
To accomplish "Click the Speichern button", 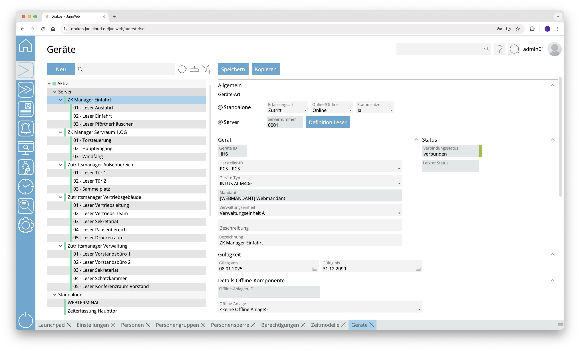I will 233,69.
